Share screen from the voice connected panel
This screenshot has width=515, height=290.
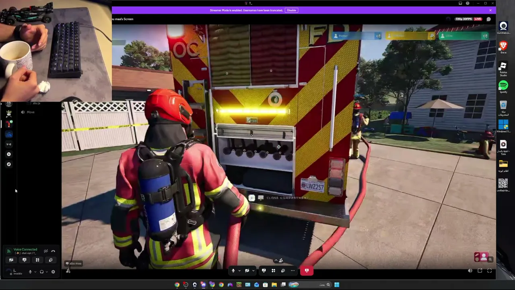25,260
